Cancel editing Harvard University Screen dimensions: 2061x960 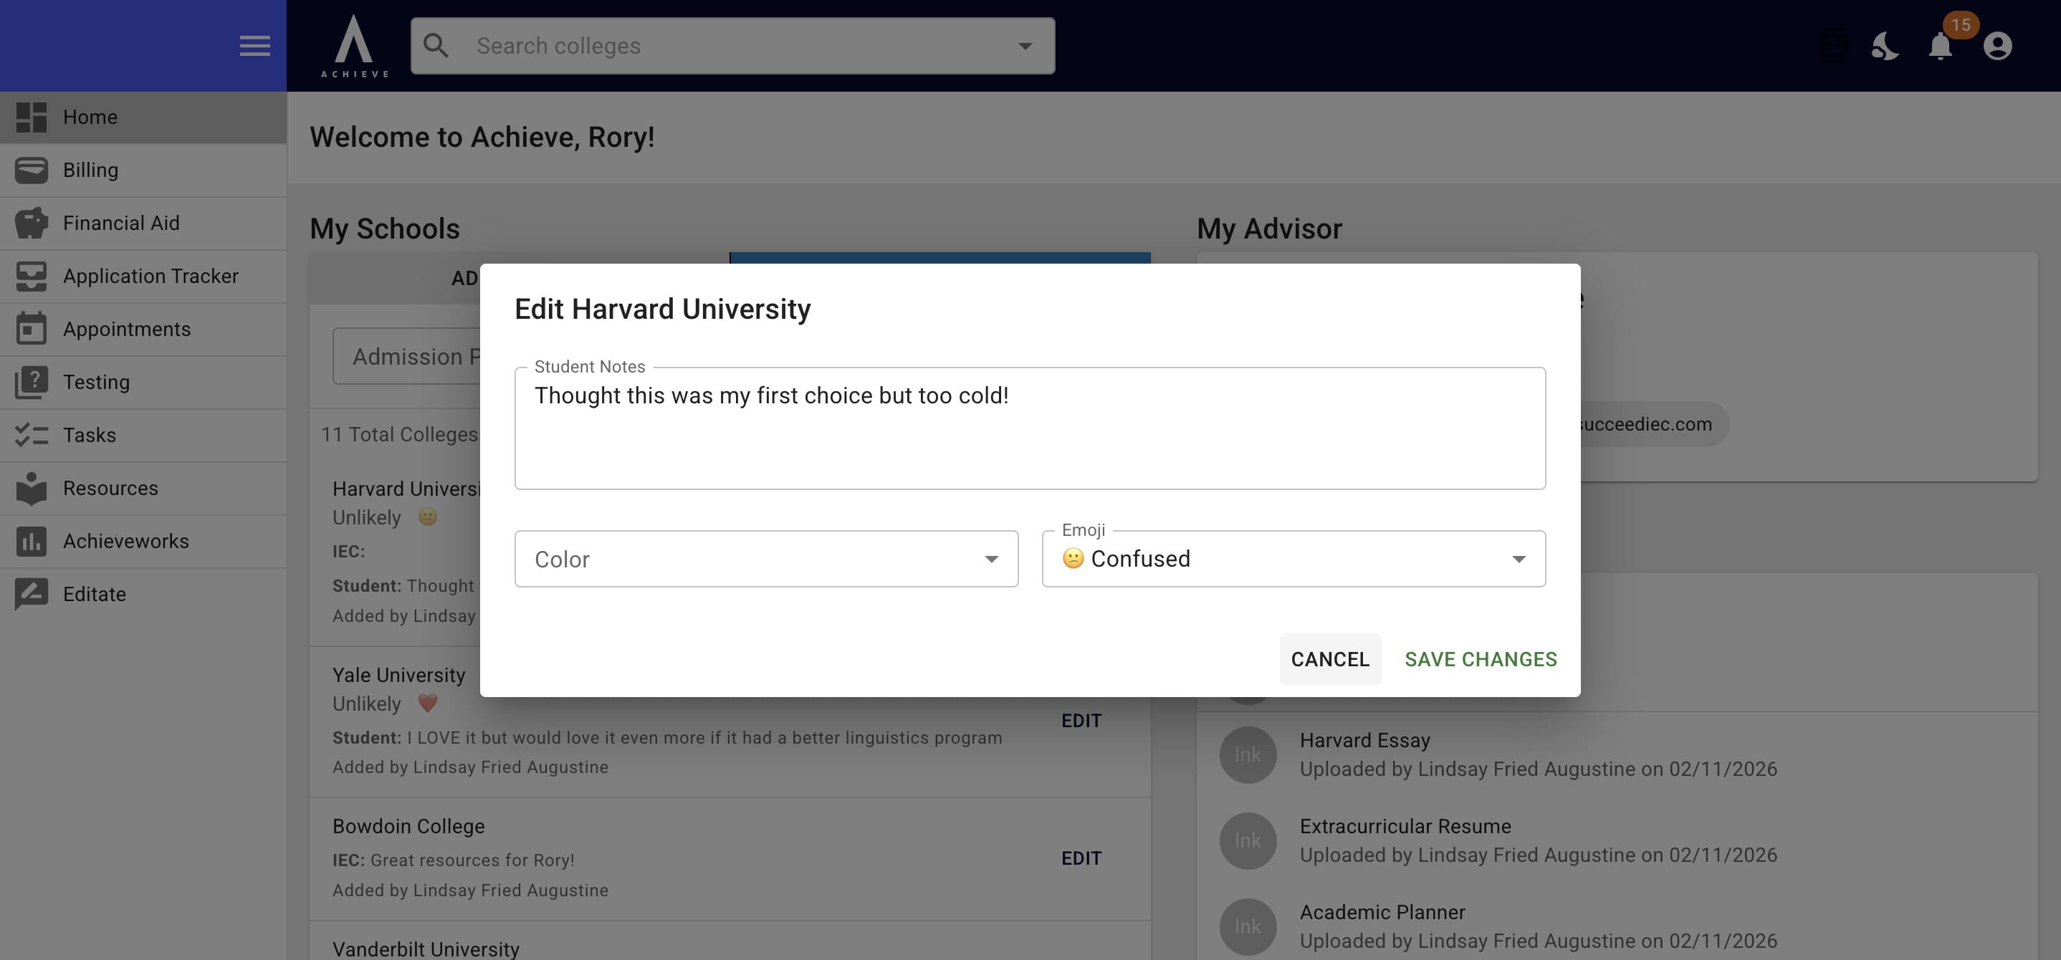click(x=1330, y=659)
